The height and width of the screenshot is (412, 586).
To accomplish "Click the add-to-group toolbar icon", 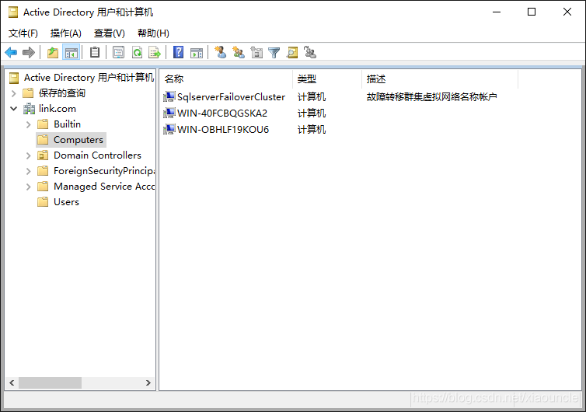I will [x=310, y=52].
